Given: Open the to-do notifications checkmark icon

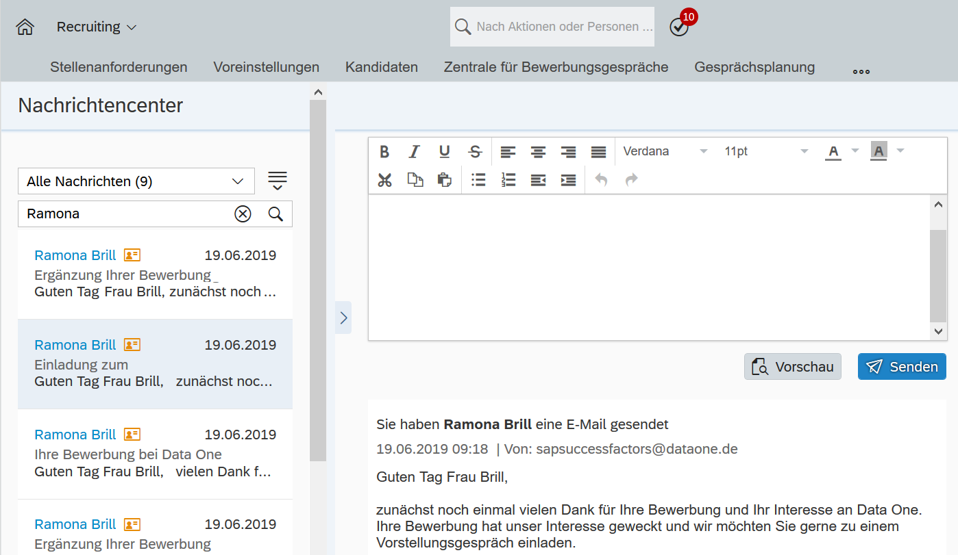Looking at the screenshot, I should pyautogui.click(x=678, y=27).
